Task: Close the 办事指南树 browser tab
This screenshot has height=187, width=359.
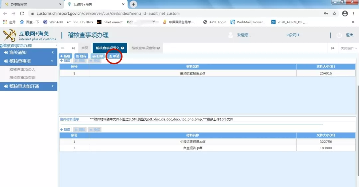Action: pyautogui.click(x=60, y=4)
